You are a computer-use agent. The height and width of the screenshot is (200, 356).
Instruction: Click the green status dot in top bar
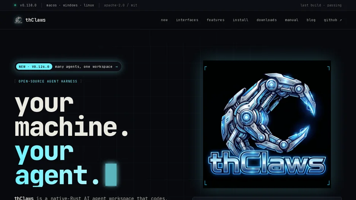pyautogui.click(x=15, y=5)
